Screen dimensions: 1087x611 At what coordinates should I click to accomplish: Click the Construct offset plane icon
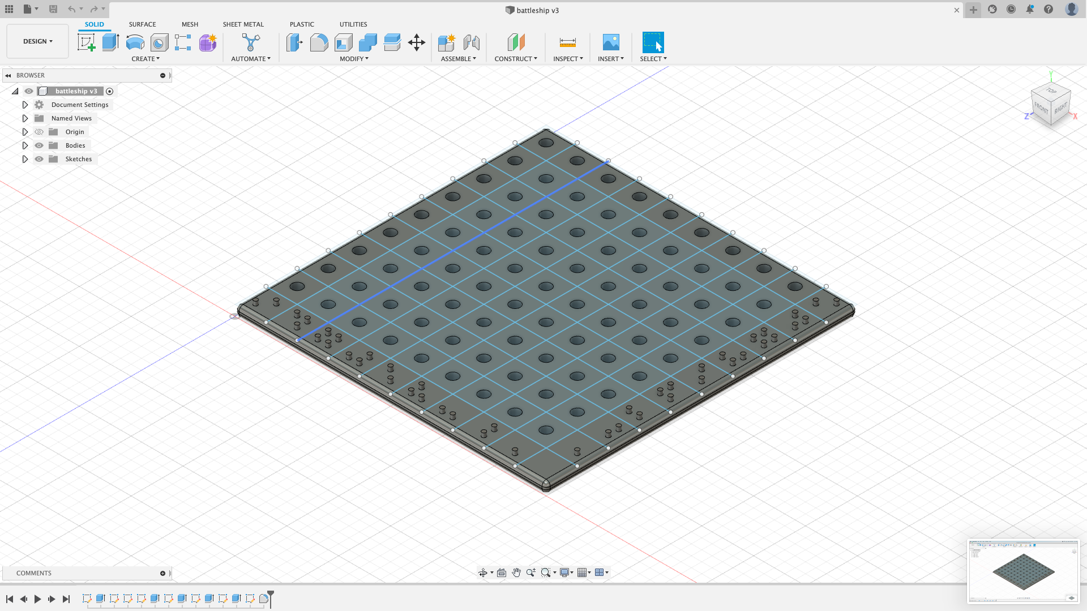[x=516, y=42]
